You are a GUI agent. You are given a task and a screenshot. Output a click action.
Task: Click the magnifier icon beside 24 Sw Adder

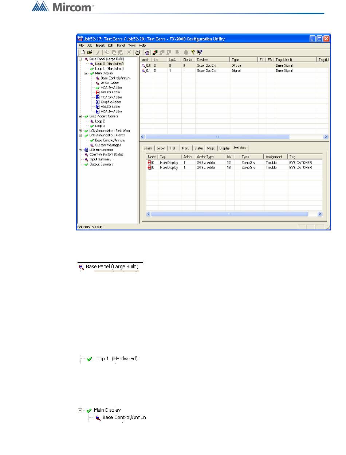click(x=98, y=83)
